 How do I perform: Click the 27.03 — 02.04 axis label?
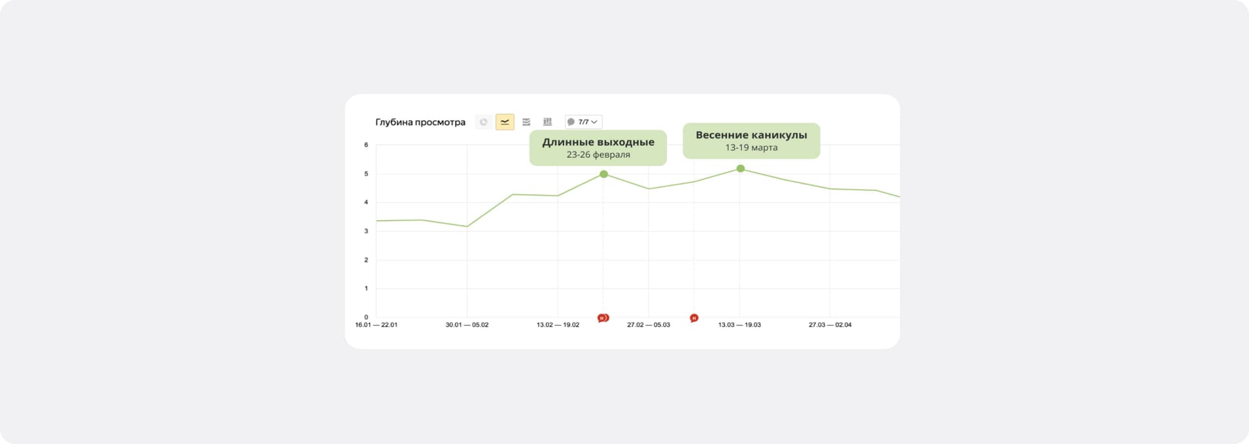tap(830, 325)
